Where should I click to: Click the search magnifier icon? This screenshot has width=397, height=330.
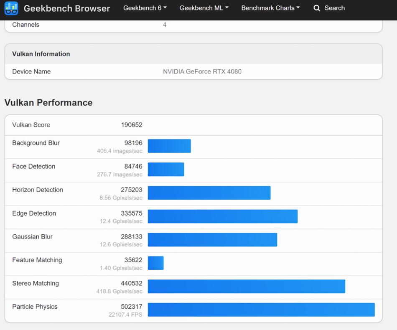pos(316,8)
